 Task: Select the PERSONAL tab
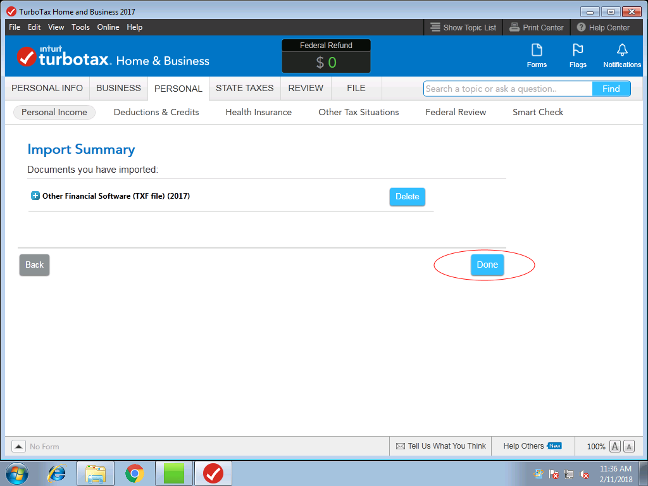click(x=178, y=89)
